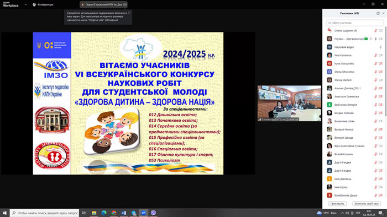Open File Explorer from the taskbar
Viewport: 387px width, 217px height.
[94, 213]
